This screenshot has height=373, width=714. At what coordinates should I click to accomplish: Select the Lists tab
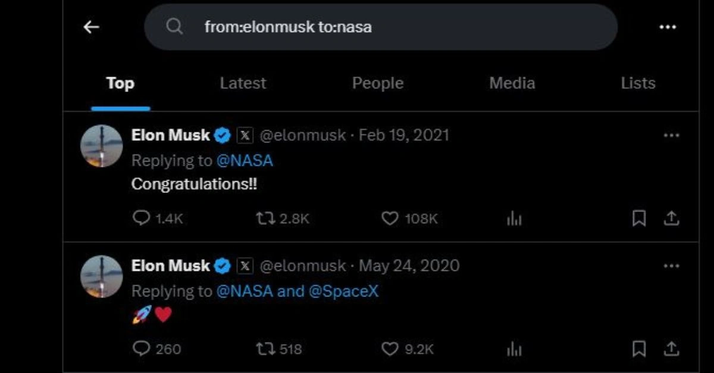tap(638, 83)
